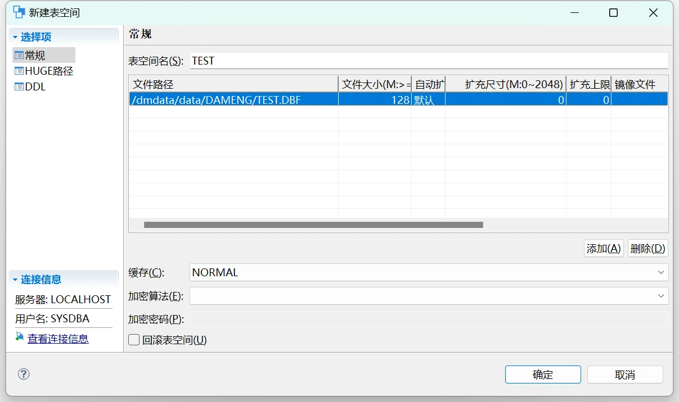Click the 确定 button
The height and width of the screenshot is (402, 679).
point(542,375)
